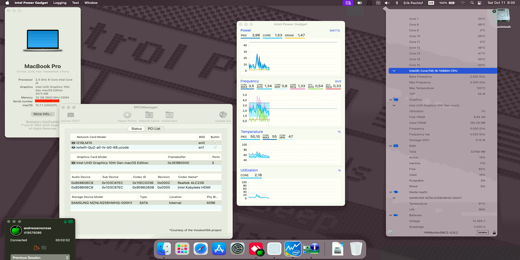Switch to the PCI List tab
520x260 pixels.
click(x=154, y=129)
